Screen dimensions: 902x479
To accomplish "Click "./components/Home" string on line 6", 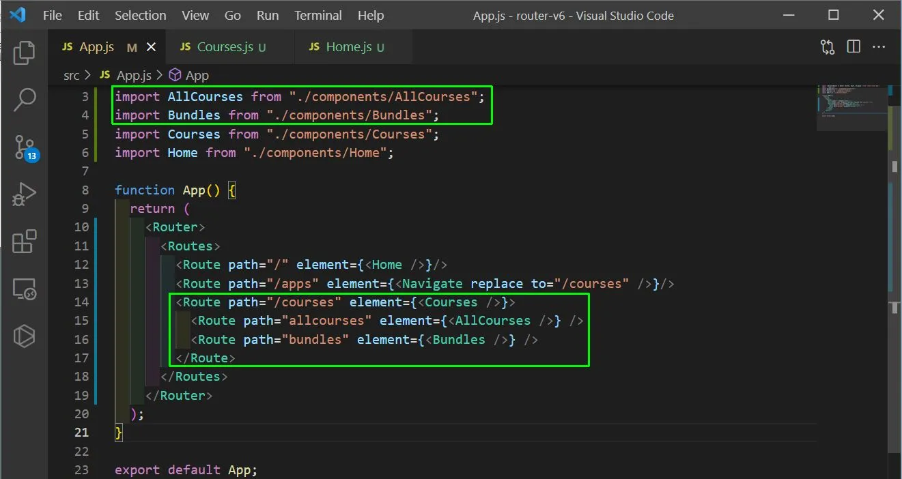I will 315,153.
